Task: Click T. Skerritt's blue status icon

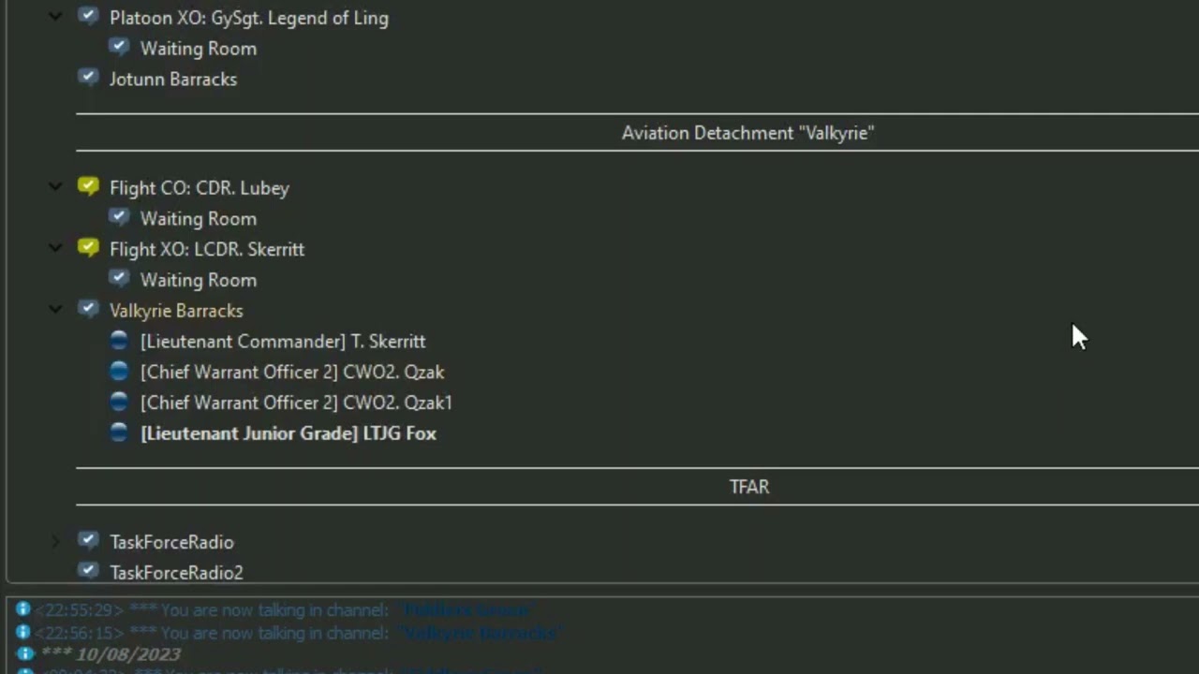Action: [x=119, y=341]
